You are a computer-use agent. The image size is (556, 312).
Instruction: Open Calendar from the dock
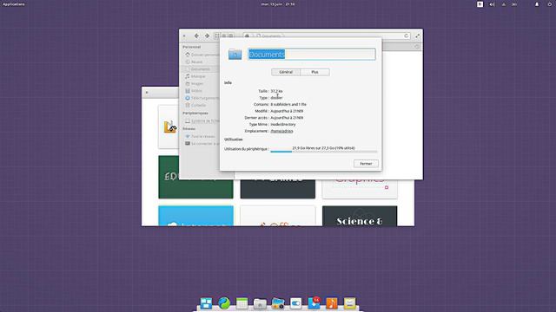[x=242, y=303]
